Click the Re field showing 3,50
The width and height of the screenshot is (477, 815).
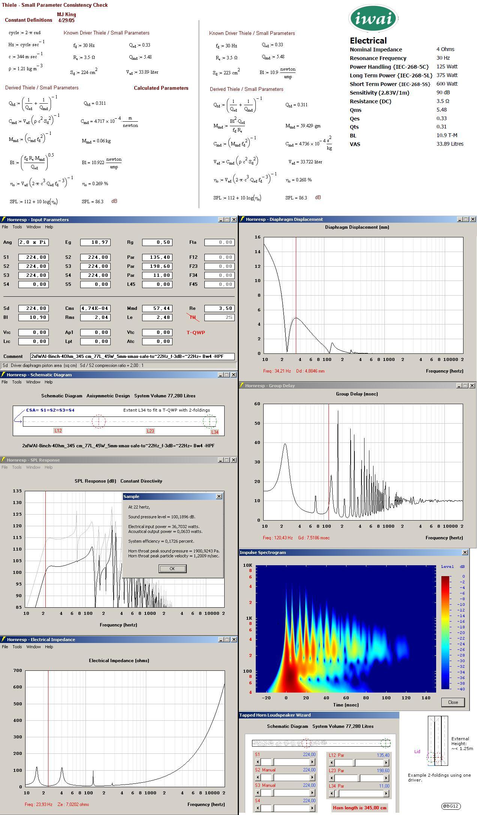pyautogui.click(x=220, y=308)
